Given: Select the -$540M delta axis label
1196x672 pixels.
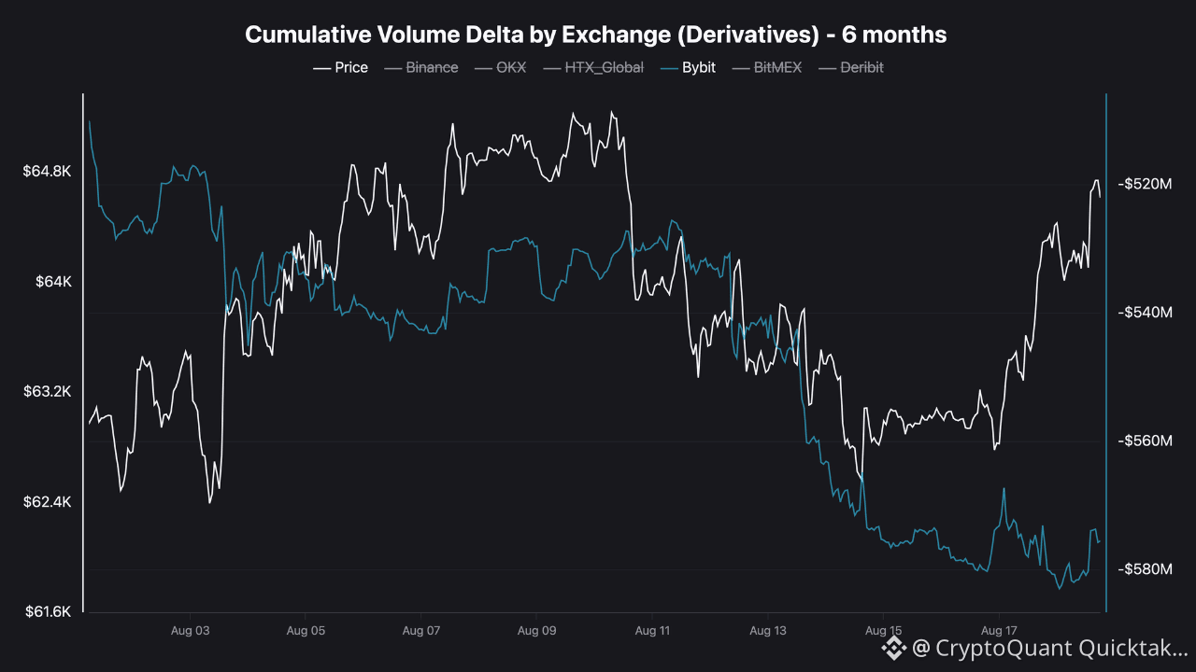Looking at the screenshot, I should [1145, 313].
